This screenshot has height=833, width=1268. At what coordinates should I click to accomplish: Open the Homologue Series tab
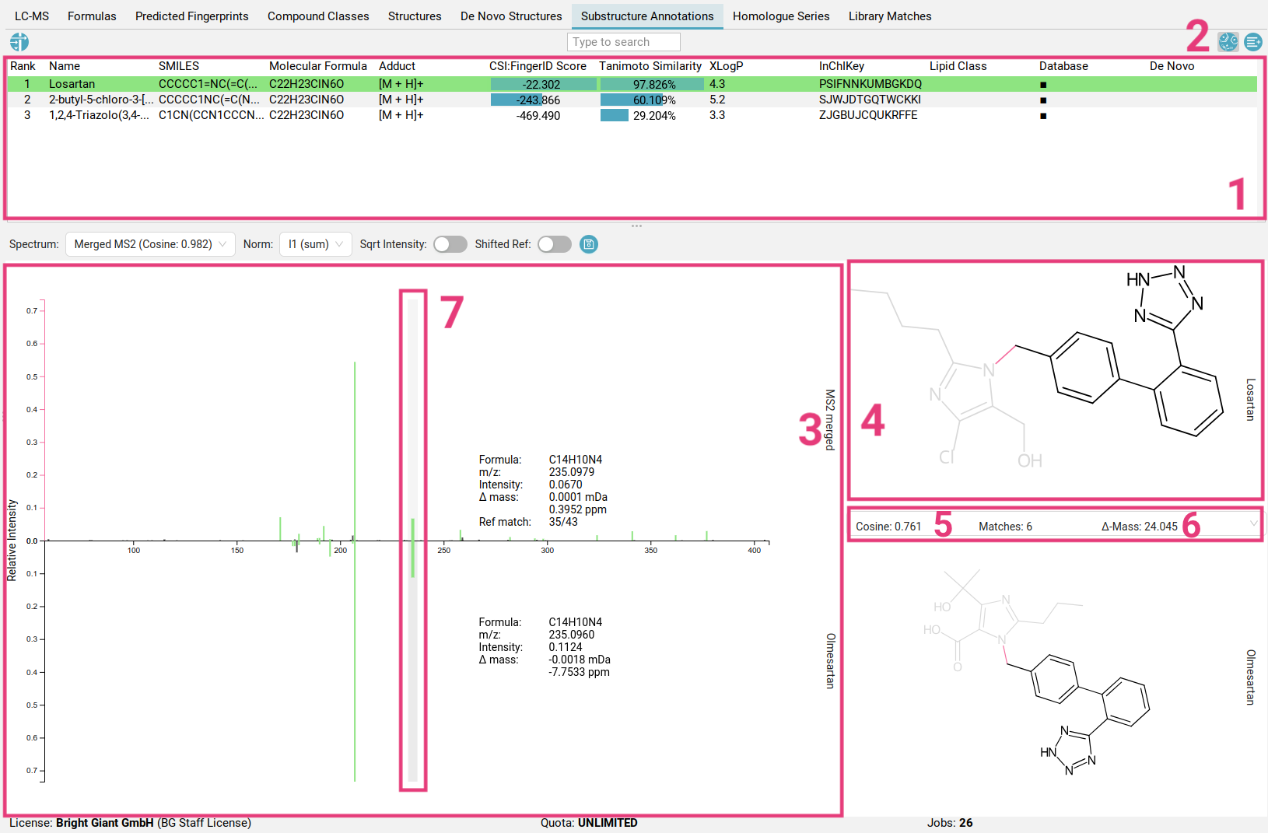point(781,16)
